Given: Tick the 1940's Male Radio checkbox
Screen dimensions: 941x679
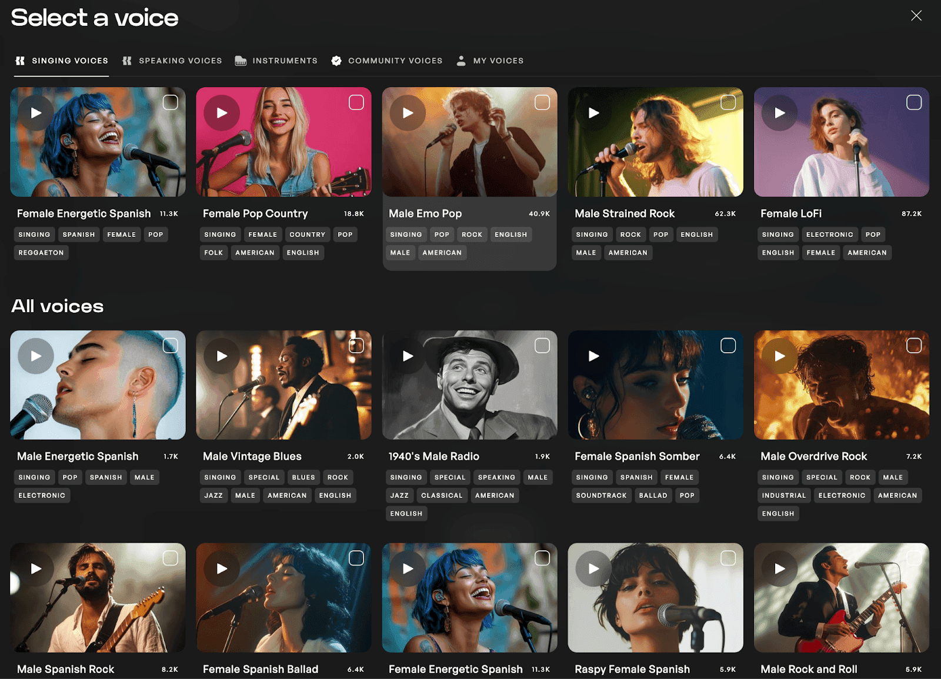Looking at the screenshot, I should click(542, 346).
